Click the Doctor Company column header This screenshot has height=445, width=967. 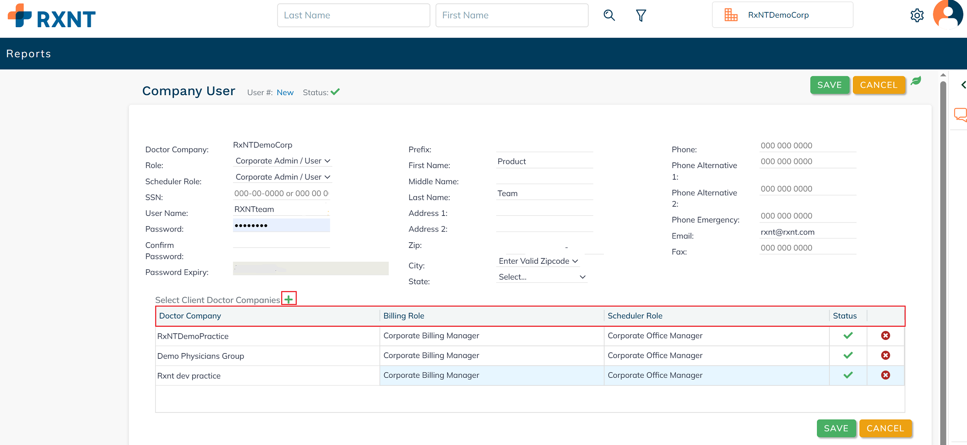[x=268, y=316]
